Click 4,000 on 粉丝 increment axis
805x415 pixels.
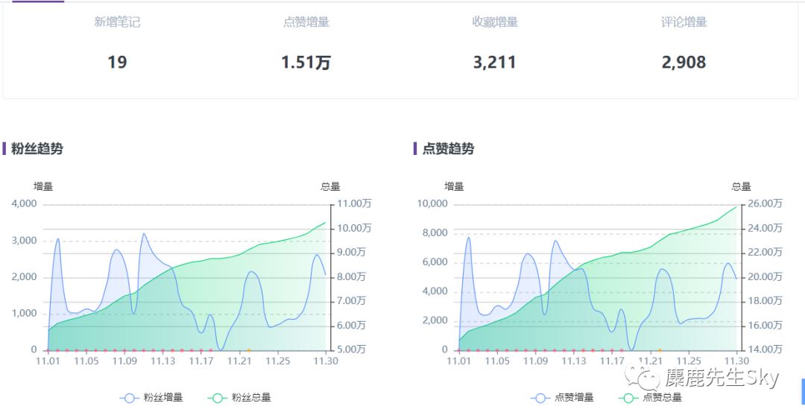tap(24, 203)
